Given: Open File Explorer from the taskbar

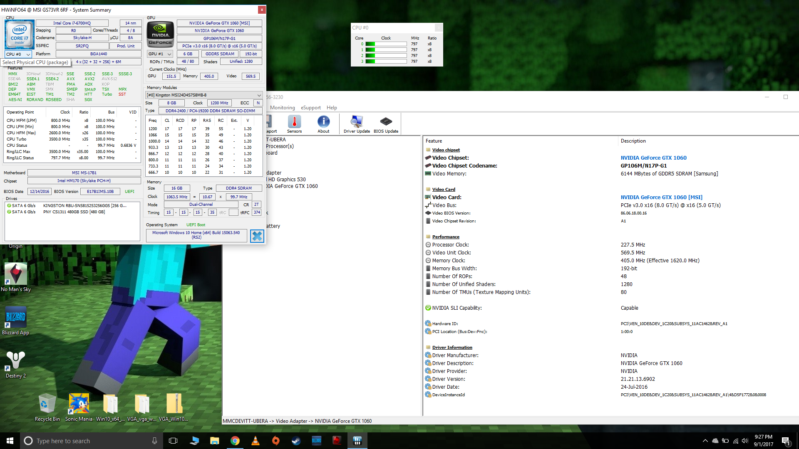Looking at the screenshot, I should click(214, 441).
